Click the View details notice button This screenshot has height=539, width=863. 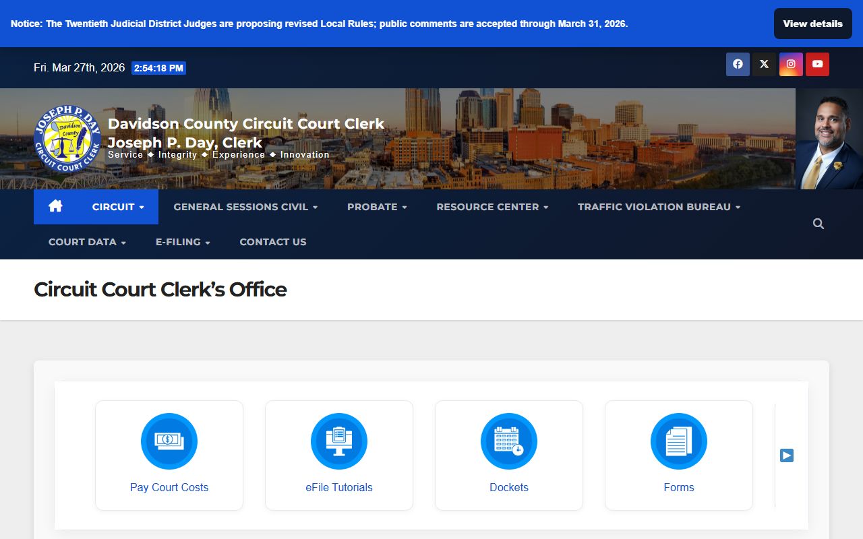[813, 24]
